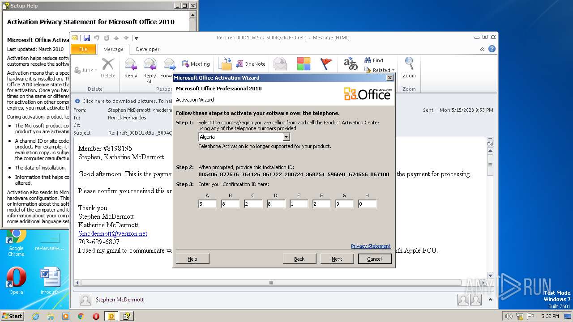Open the Junk dropdown in Delete group
The width and height of the screenshot is (573, 322).
click(x=85, y=70)
